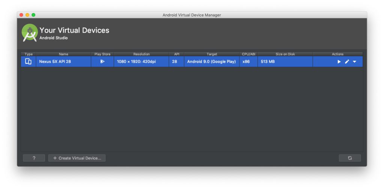Open help with the question mark button
The width and height of the screenshot is (384, 189).
click(x=34, y=158)
